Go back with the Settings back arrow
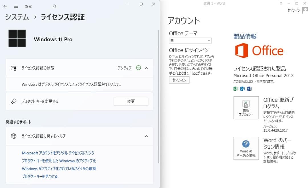The height and width of the screenshot is (188, 308). (x=5, y=6)
